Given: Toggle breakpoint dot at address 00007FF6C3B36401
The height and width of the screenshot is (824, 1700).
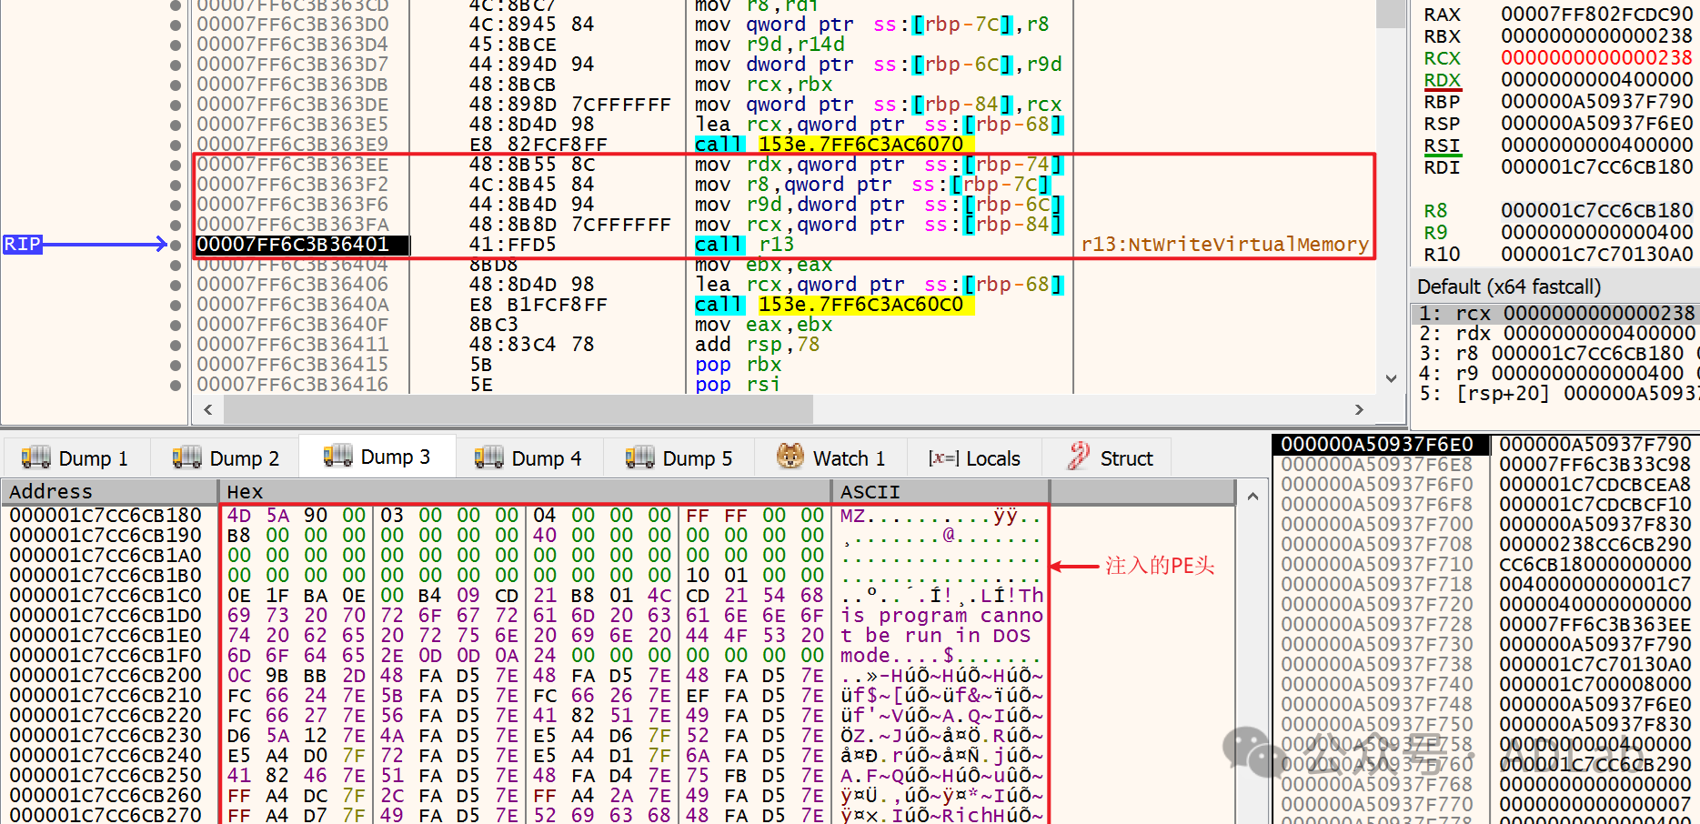Looking at the screenshot, I should [x=176, y=245].
